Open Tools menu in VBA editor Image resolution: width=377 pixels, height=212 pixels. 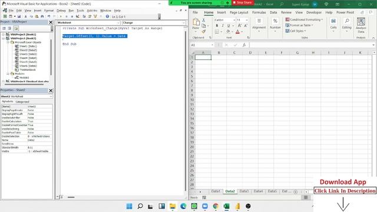click(x=80, y=11)
